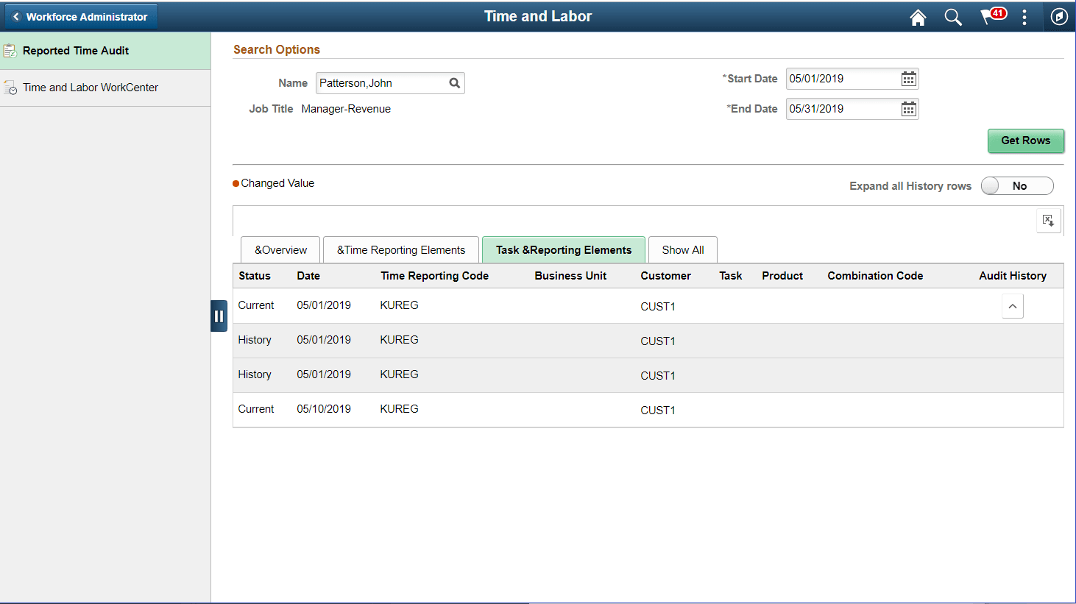Open the PeopleSoft Home icon
Screen dimensions: 1076x604
[917, 16]
